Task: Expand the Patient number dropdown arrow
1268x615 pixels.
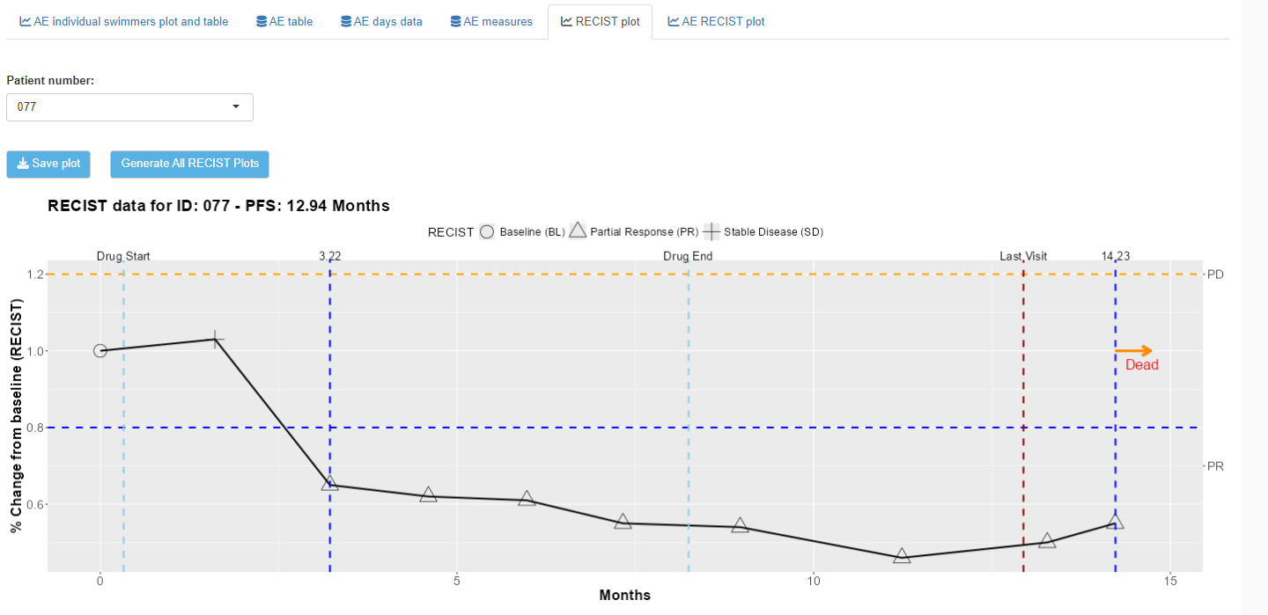Action: pos(236,107)
